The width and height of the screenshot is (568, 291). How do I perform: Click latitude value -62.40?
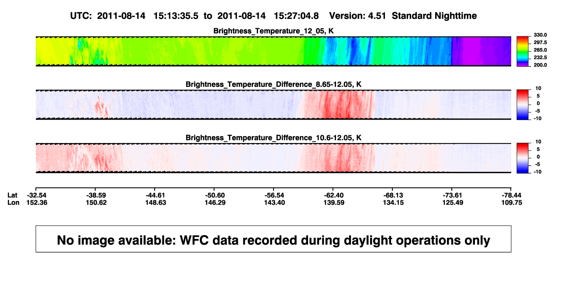click(333, 195)
